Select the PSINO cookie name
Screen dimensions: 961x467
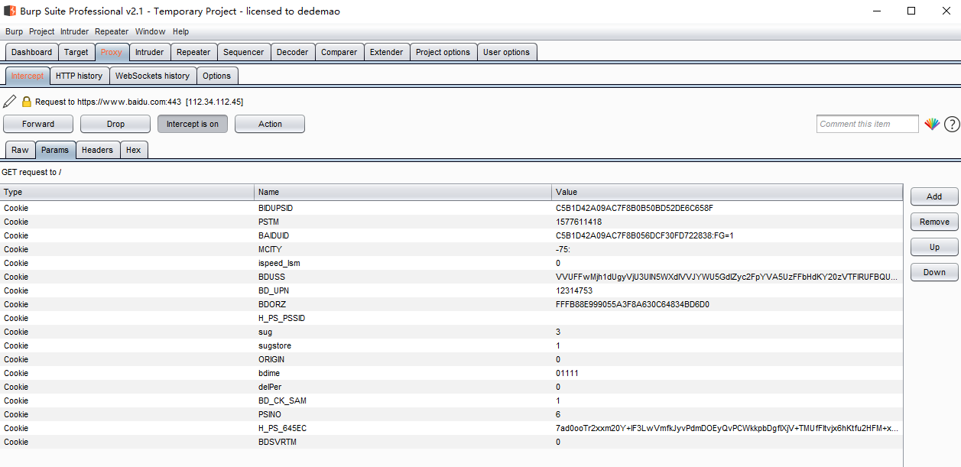pos(270,414)
